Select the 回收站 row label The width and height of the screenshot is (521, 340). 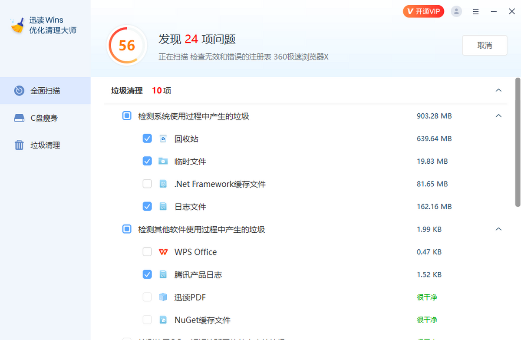pos(187,139)
